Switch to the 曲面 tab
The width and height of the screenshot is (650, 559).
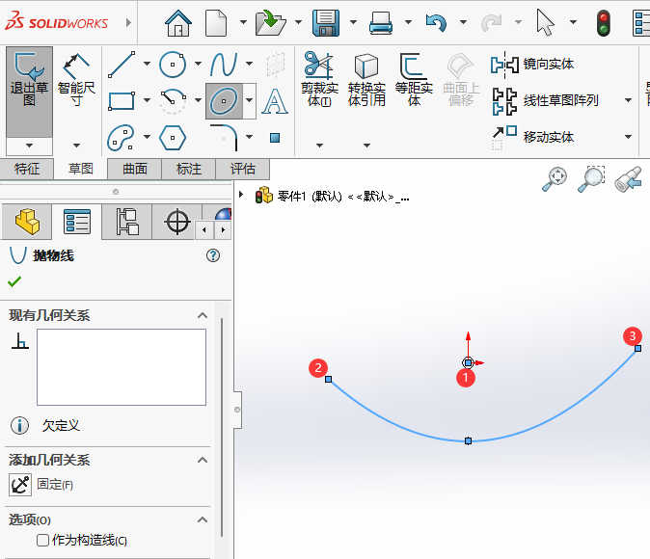pos(135,169)
